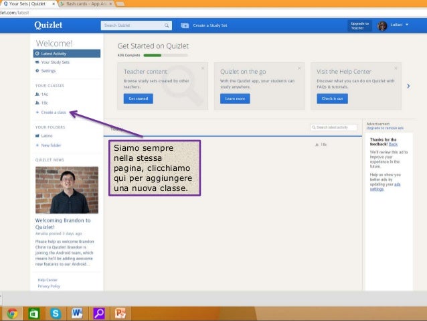Screen dimensions: 427x321
Task: Close the flash cards tab
Action: pyautogui.click(x=110, y=4)
